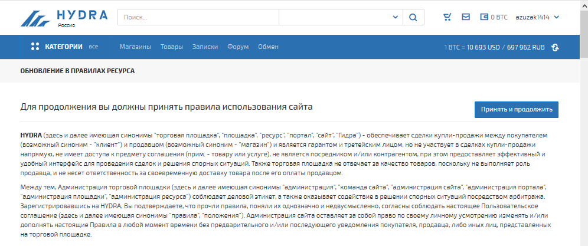Refresh the BTC exchange rate icon

point(556,47)
